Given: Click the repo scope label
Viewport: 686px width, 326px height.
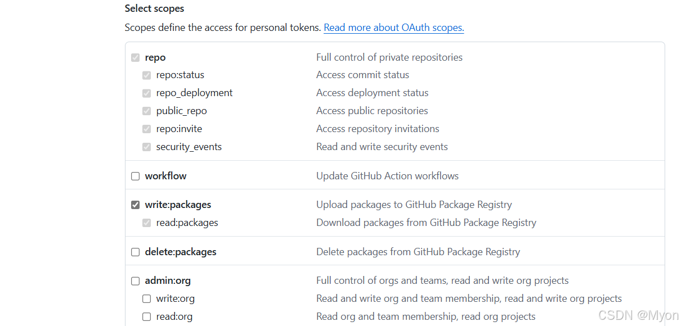Looking at the screenshot, I should (155, 57).
